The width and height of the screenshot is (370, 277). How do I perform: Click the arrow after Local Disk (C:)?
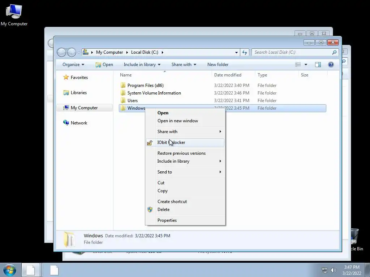(162, 52)
